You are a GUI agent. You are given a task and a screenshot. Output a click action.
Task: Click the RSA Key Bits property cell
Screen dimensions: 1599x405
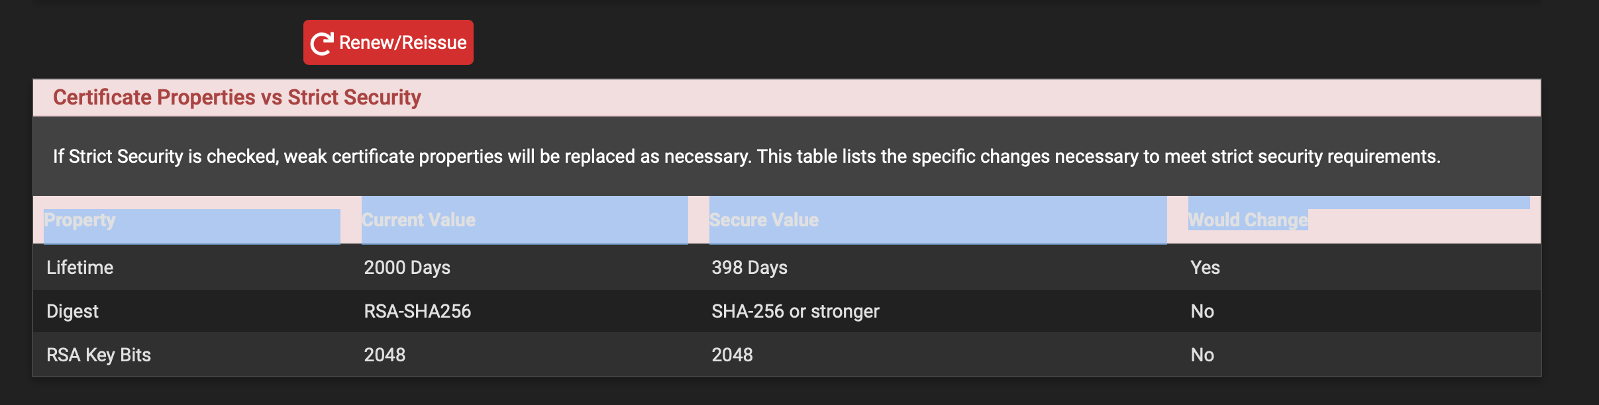(x=99, y=355)
